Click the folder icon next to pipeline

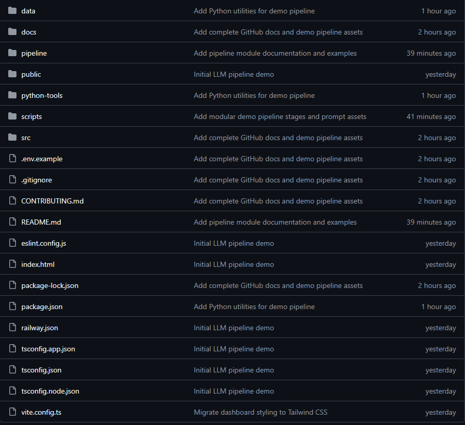12,53
